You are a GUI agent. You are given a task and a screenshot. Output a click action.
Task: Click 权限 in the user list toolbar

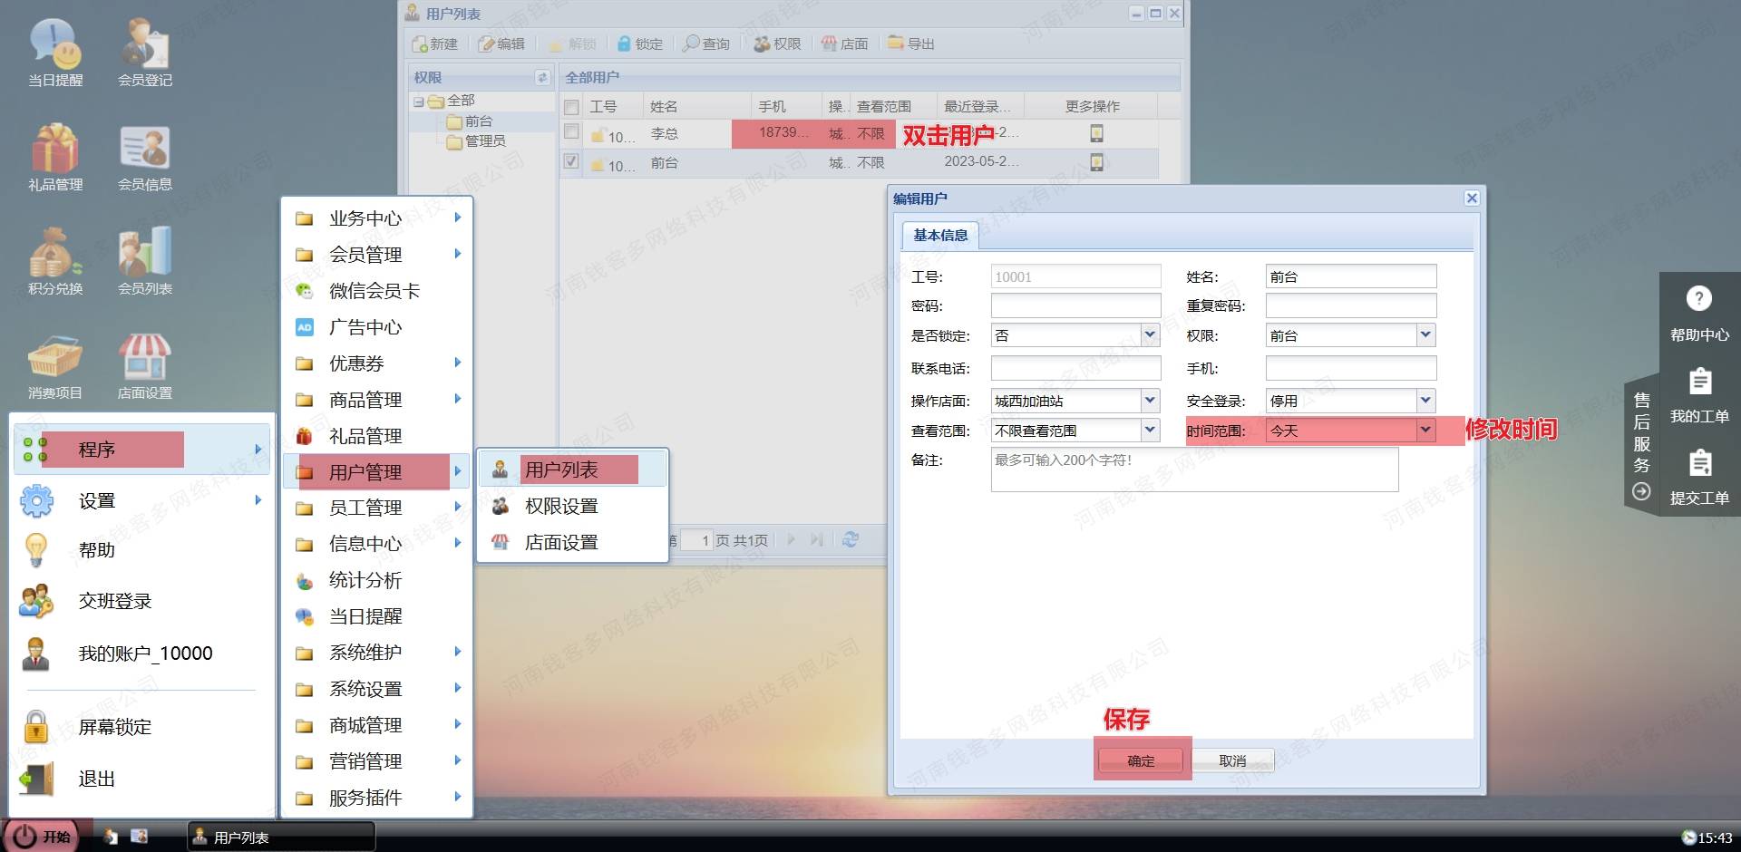click(778, 44)
